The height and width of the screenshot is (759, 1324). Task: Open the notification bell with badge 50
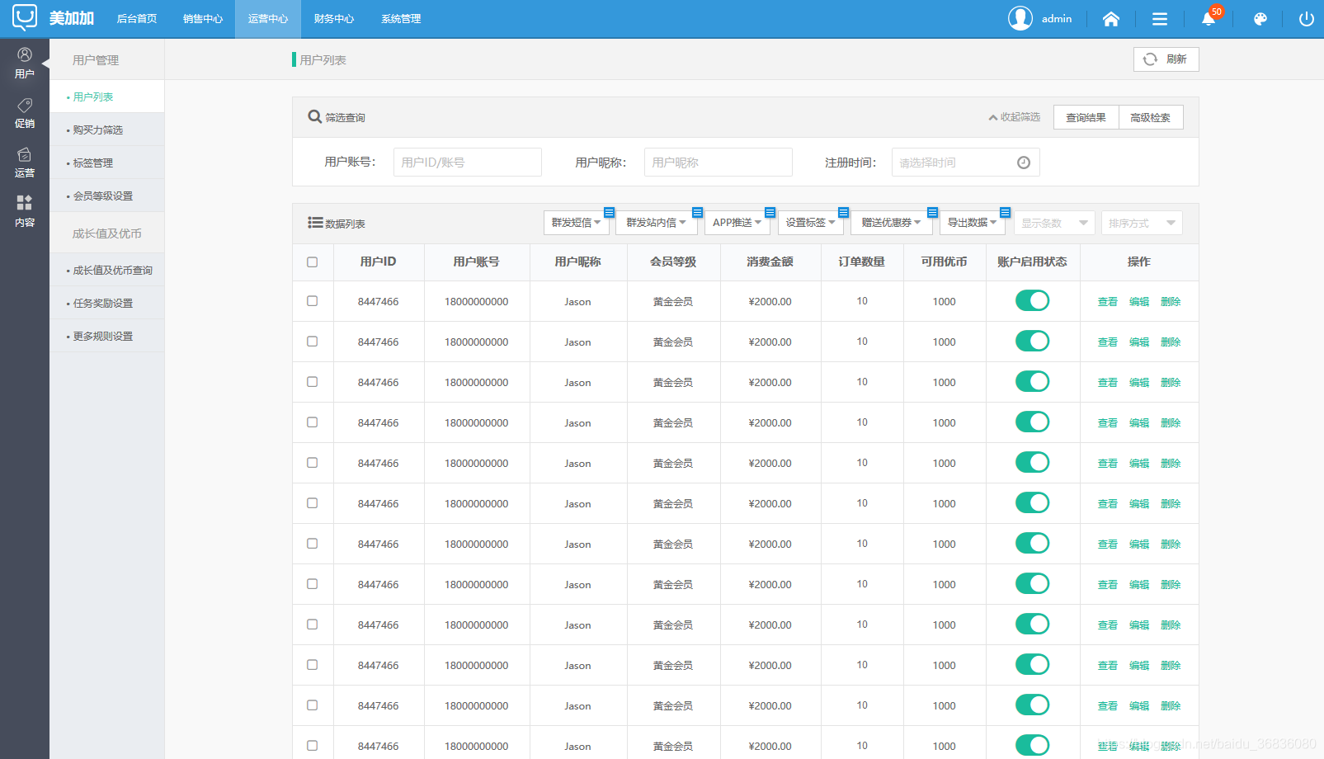tap(1209, 19)
